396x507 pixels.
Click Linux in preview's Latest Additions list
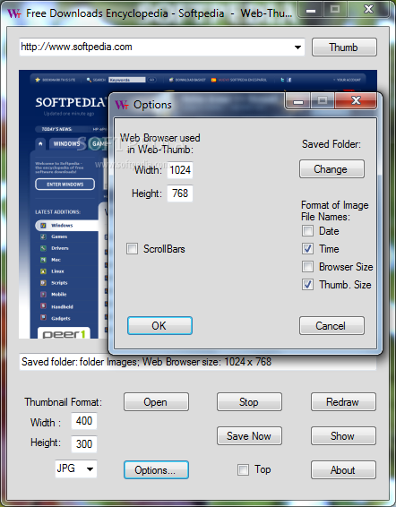(x=57, y=271)
